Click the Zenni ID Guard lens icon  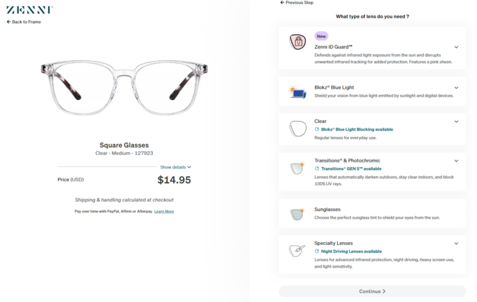297,44
